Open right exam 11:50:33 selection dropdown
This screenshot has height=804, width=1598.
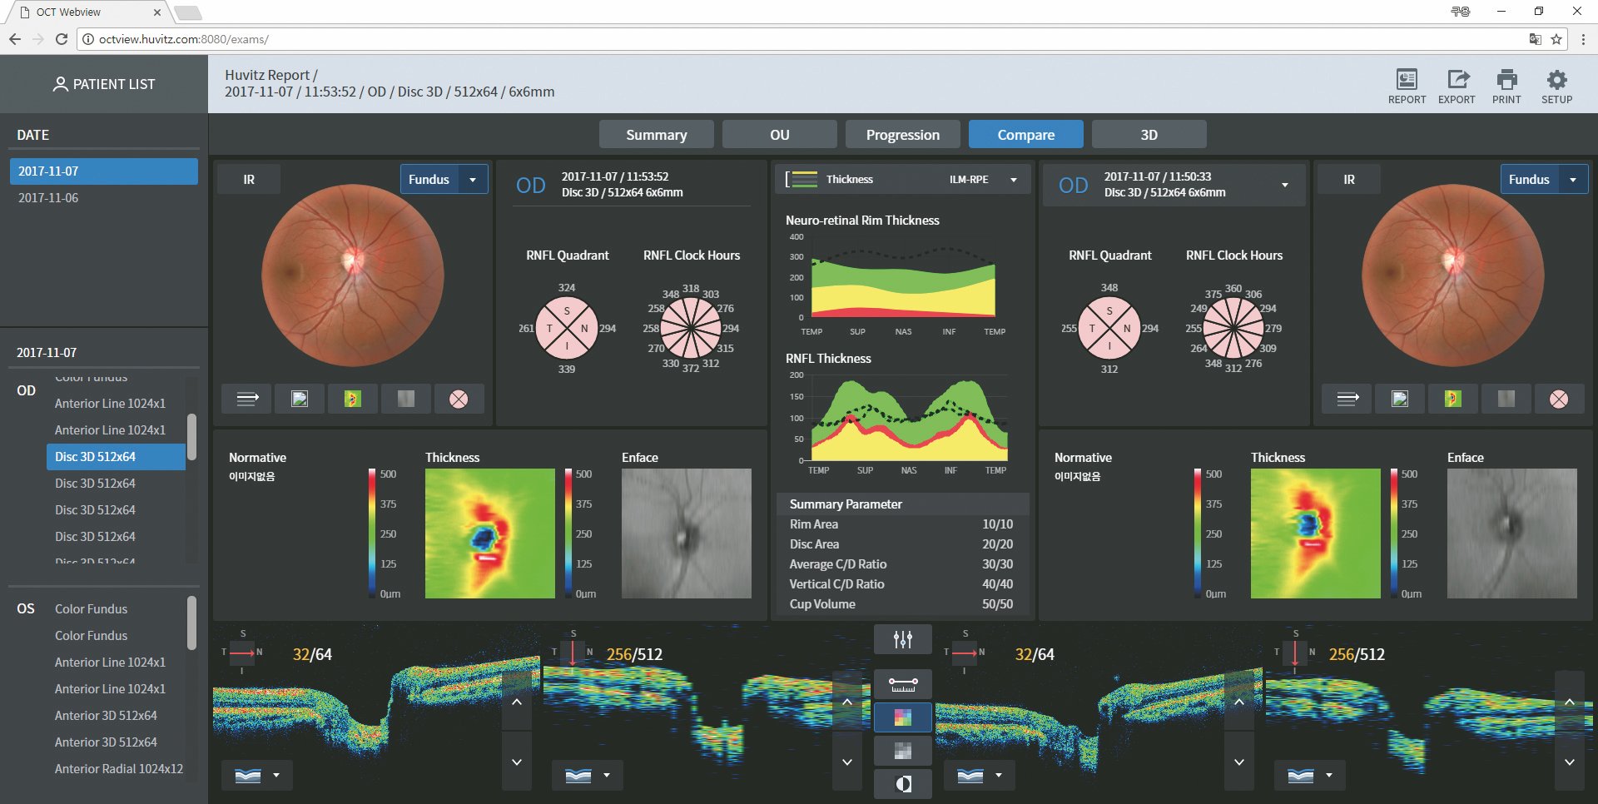coord(1284,185)
